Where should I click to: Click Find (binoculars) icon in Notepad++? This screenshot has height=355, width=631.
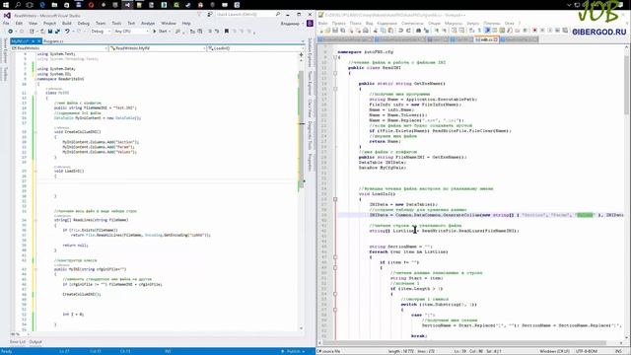coord(418,31)
